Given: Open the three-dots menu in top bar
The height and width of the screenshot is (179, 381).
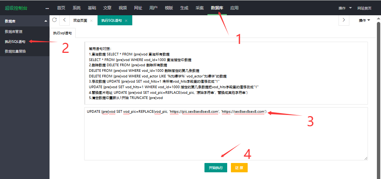Looking at the screenshot, I should pos(47,8).
